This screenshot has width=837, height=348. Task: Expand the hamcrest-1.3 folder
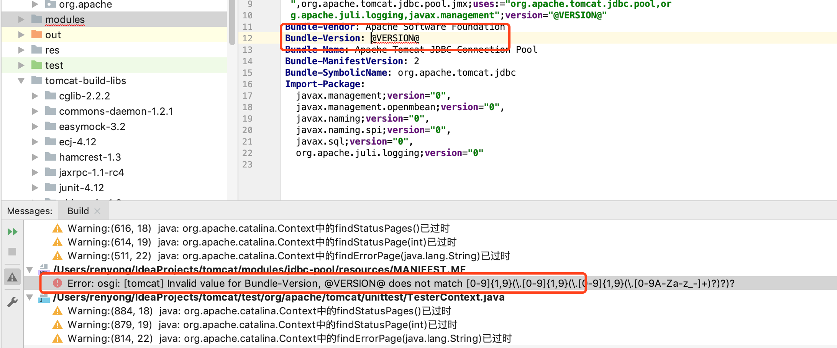pos(35,157)
